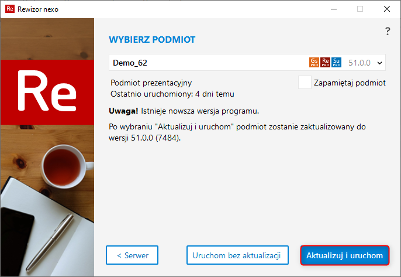Click the Uwaga! warning text
401x277 pixels.
(123, 111)
